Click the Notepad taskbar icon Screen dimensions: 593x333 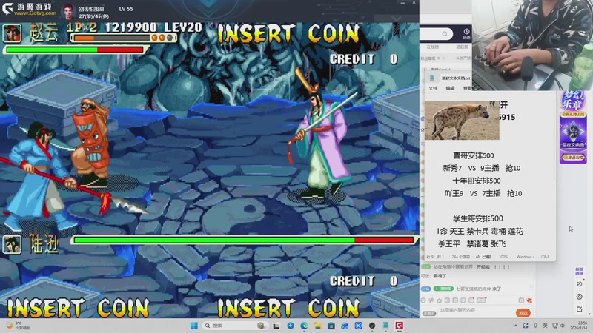pos(385,326)
